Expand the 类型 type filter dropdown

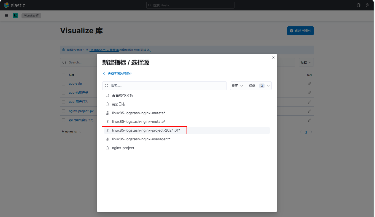[x=258, y=86]
